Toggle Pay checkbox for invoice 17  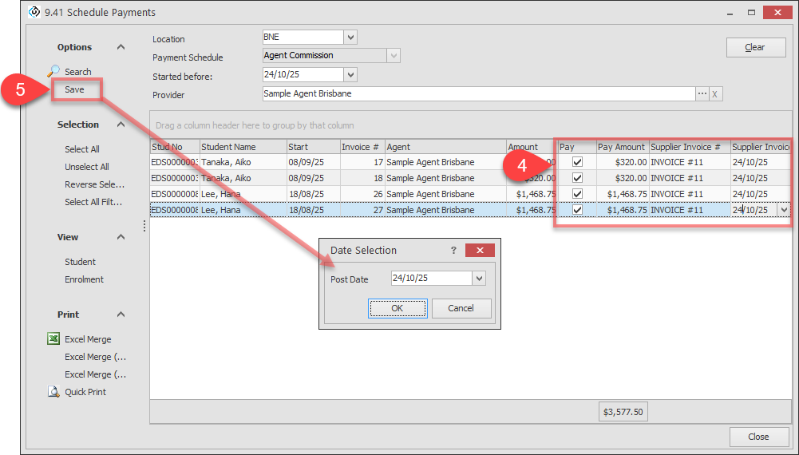(578, 162)
